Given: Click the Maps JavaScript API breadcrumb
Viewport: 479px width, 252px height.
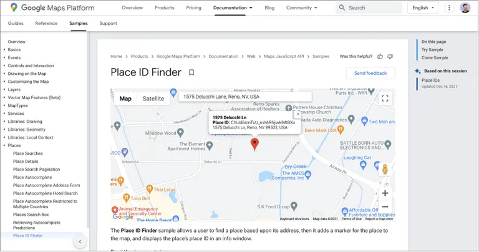Looking at the screenshot, I should pyautogui.click(x=284, y=56).
